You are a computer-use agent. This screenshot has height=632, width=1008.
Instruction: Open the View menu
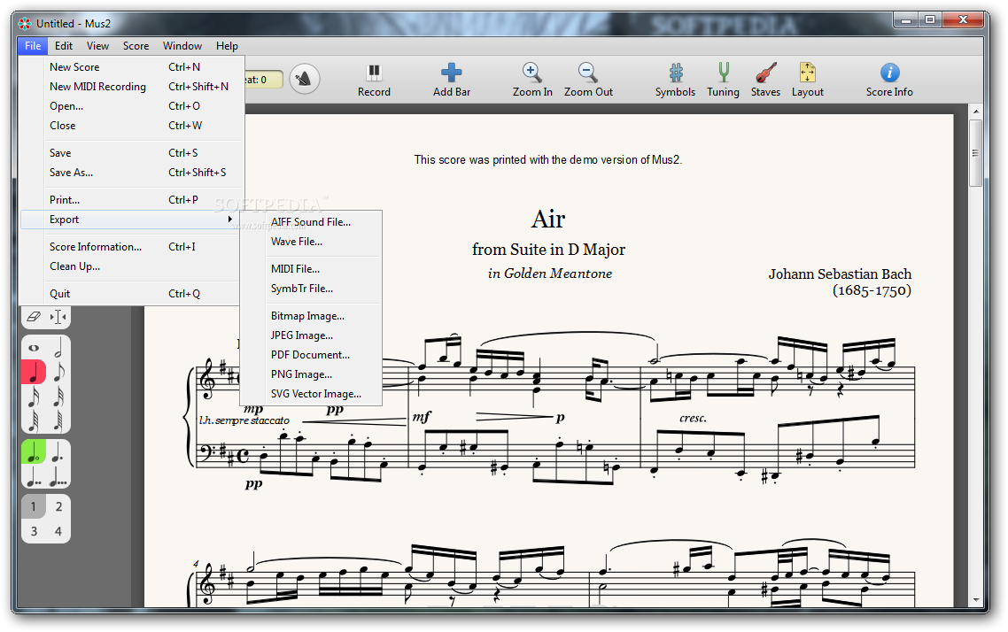(97, 46)
